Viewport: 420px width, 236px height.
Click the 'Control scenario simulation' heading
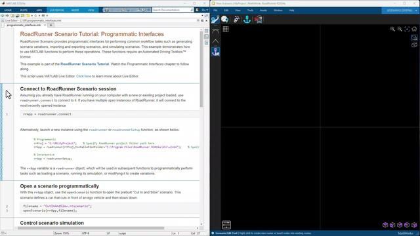pos(52,223)
